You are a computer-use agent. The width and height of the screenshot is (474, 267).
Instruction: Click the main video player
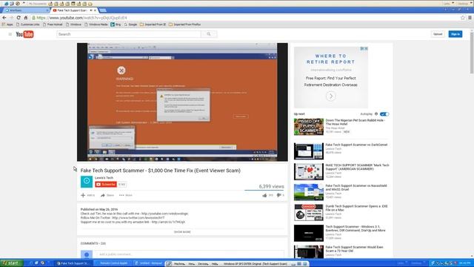[182, 102]
